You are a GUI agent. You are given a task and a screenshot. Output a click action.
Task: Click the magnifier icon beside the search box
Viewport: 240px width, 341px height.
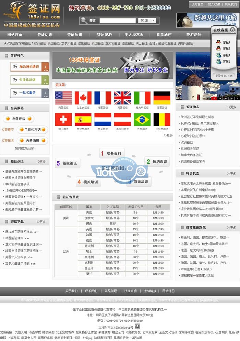click(84, 20)
